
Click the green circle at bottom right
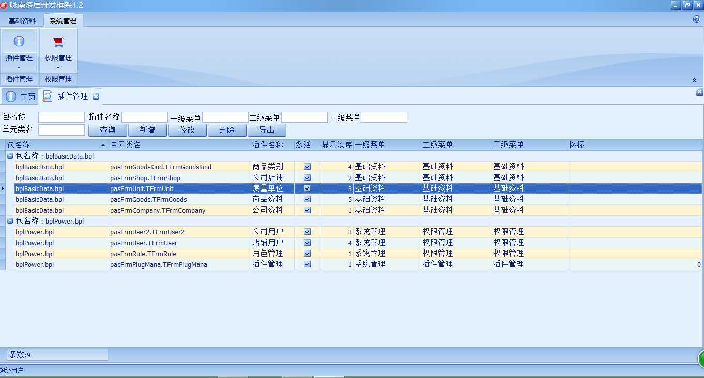(701, 358)
